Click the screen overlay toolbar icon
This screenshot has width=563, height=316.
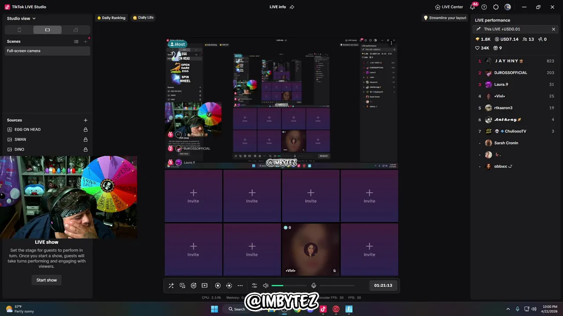(205, 285)
